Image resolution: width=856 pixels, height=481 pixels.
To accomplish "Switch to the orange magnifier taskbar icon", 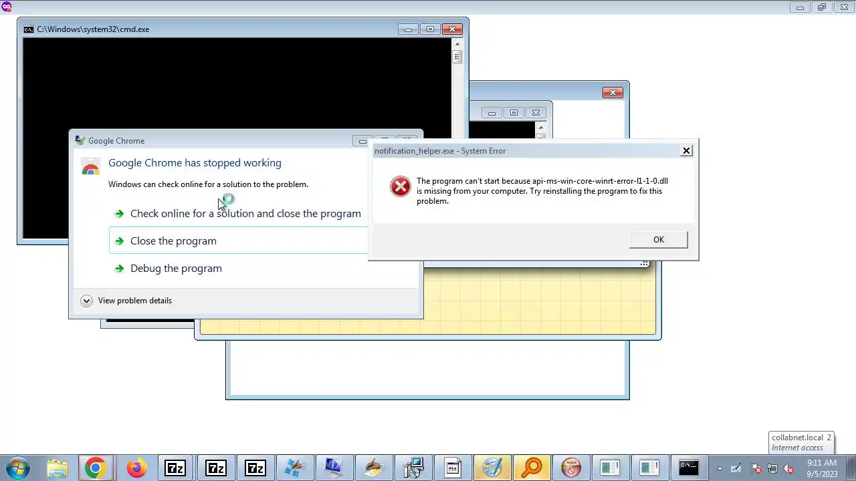I will [x=532, y=468].
